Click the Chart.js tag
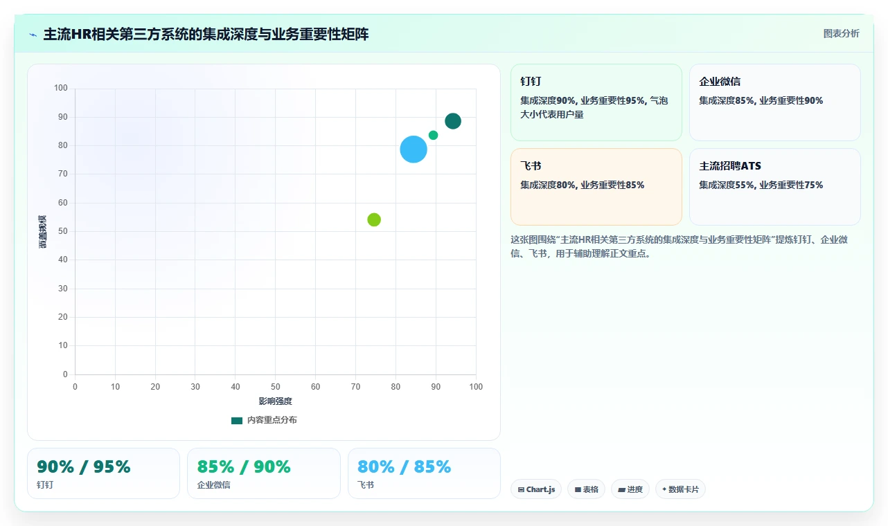 (x=536, y=489)
